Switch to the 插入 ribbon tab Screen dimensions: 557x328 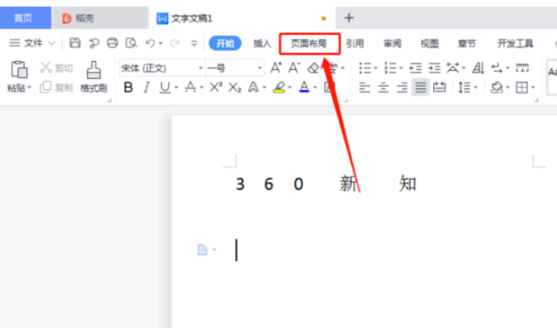261,43
